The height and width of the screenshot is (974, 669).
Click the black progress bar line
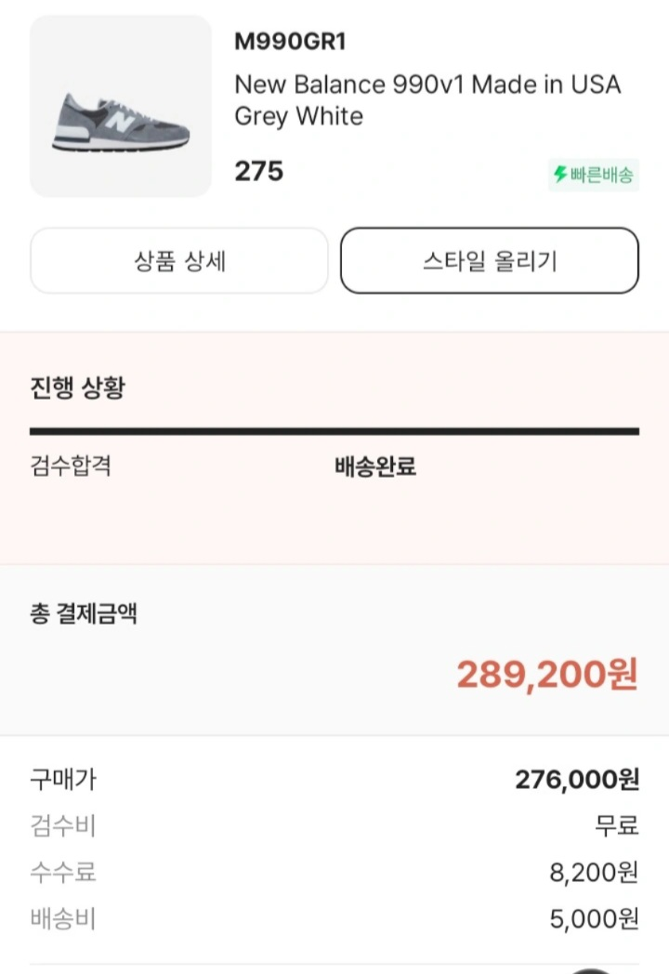click(x=334, y=431)
